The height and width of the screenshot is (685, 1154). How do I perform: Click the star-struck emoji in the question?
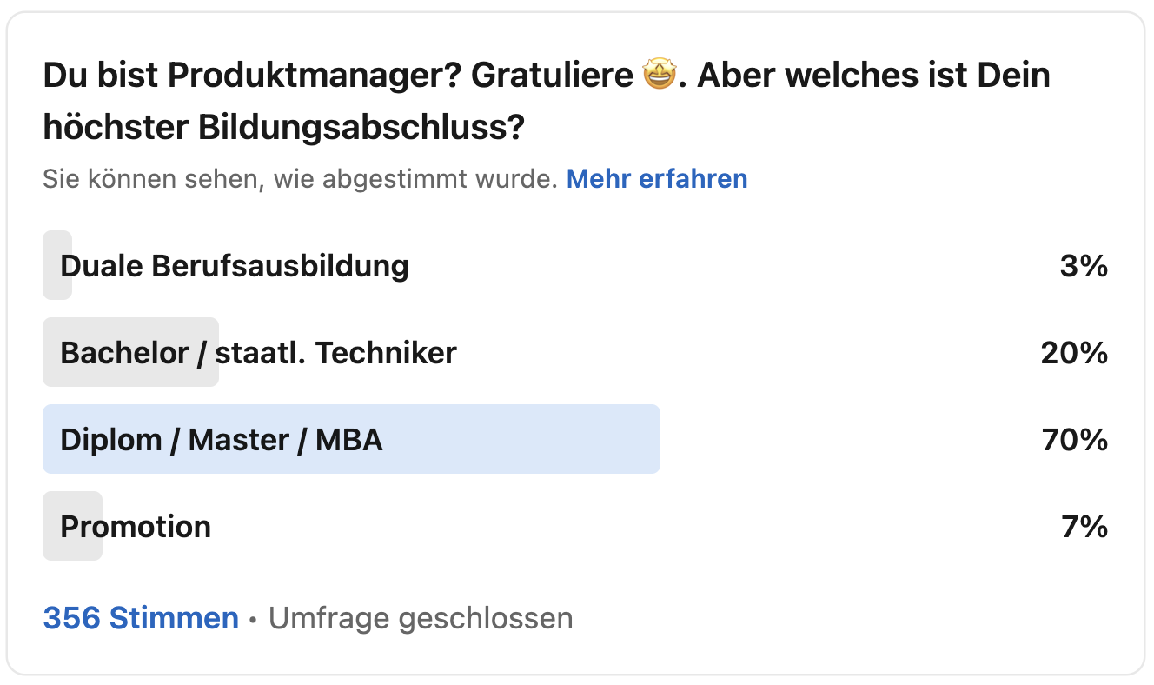(658, 74)
